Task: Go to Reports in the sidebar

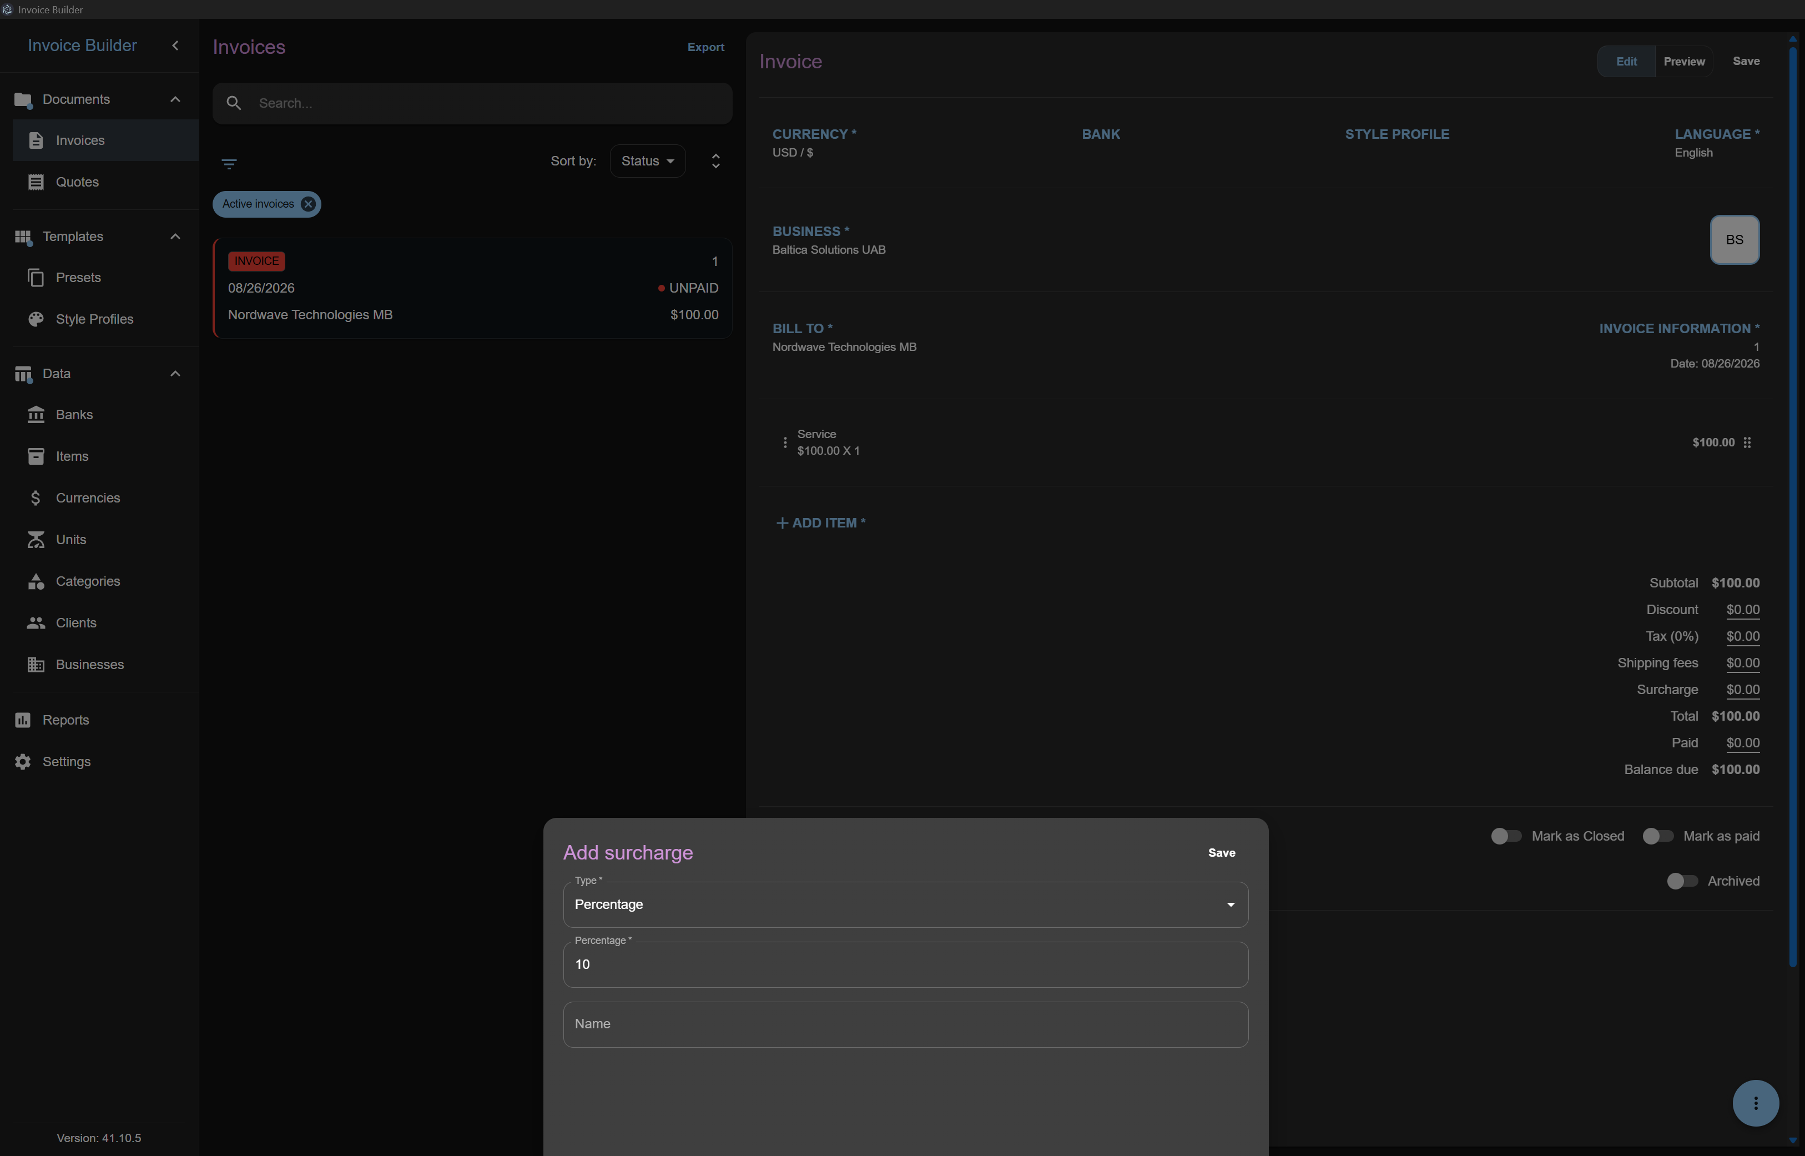Action: pos(66,720)
